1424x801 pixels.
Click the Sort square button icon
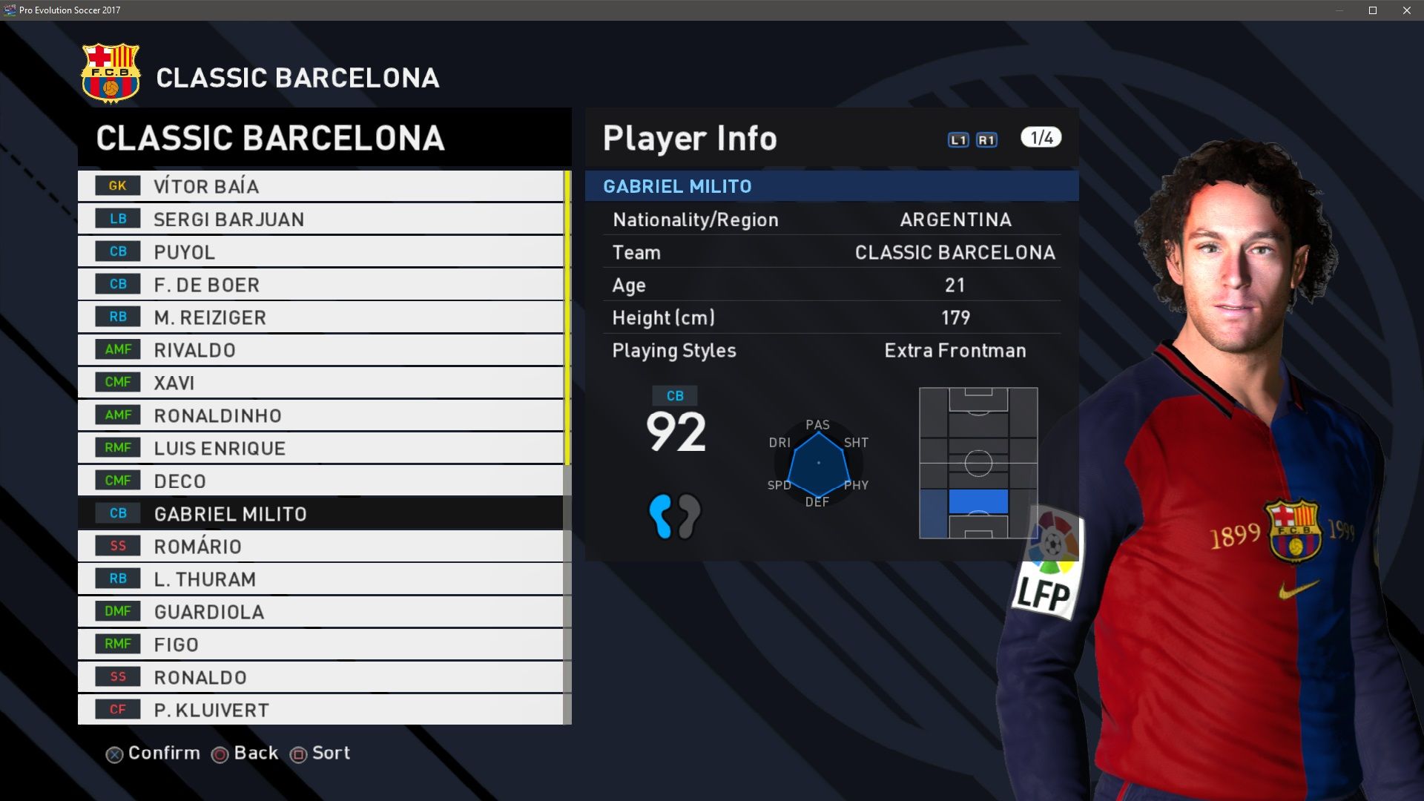click(298, 755)
